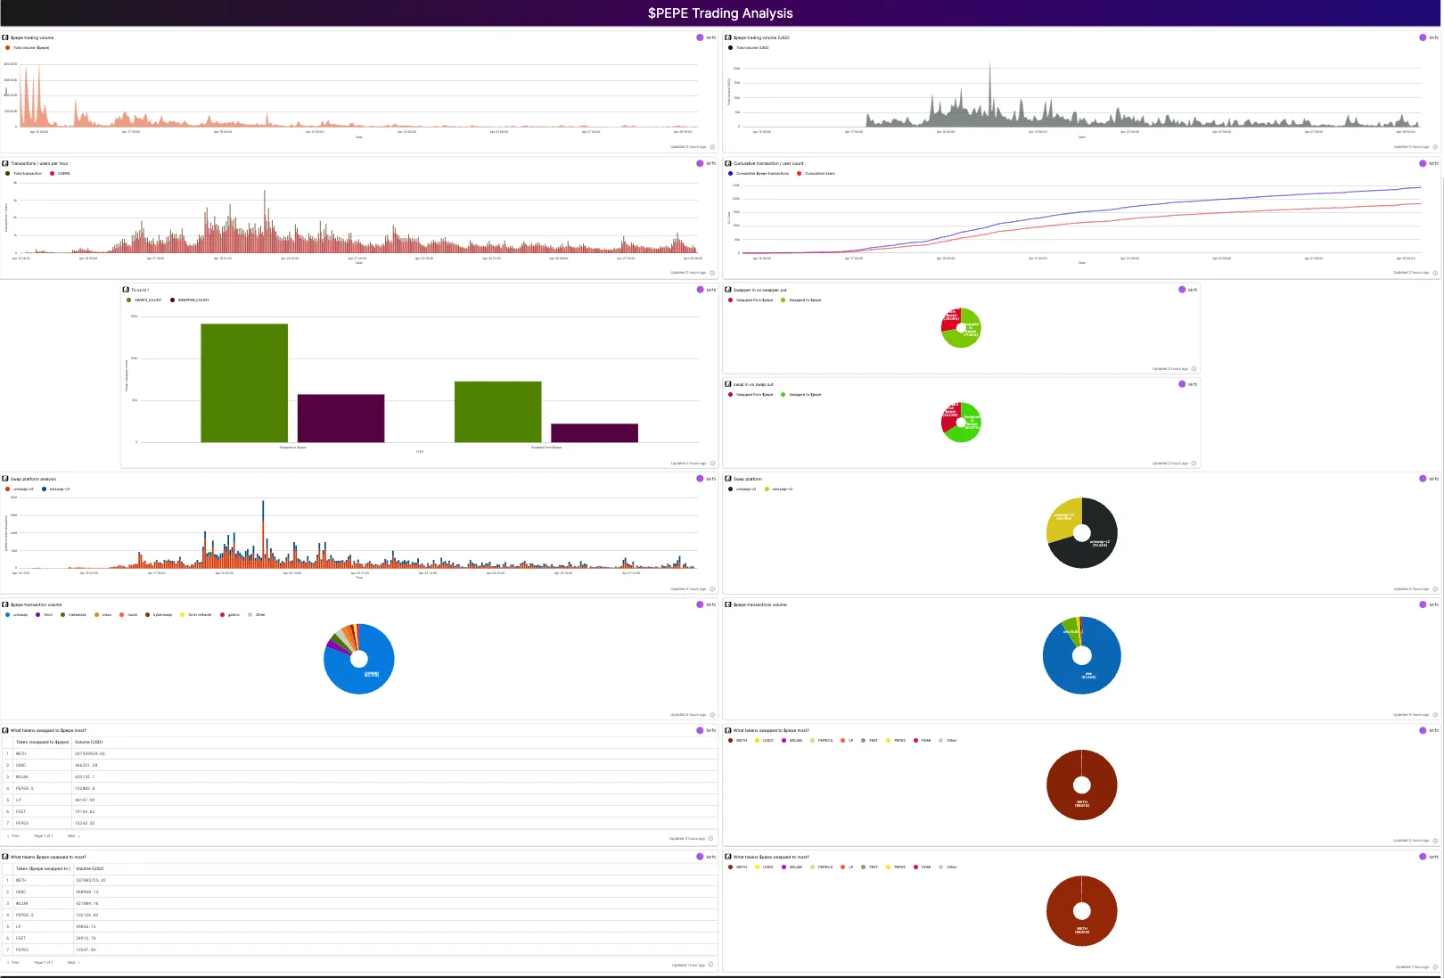The height and width of the screenshot is (978, 1444).
Task: Toggle the 'USERS' legend series in transactions chart
Action: click(60, 174)
